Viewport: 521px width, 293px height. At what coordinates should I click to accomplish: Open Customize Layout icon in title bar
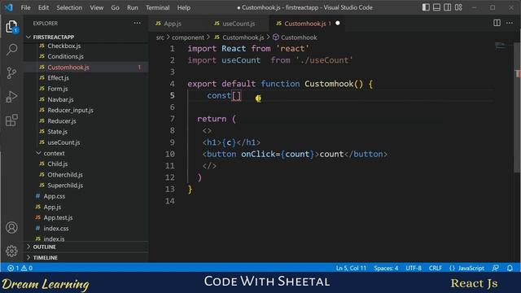[458, 7]
